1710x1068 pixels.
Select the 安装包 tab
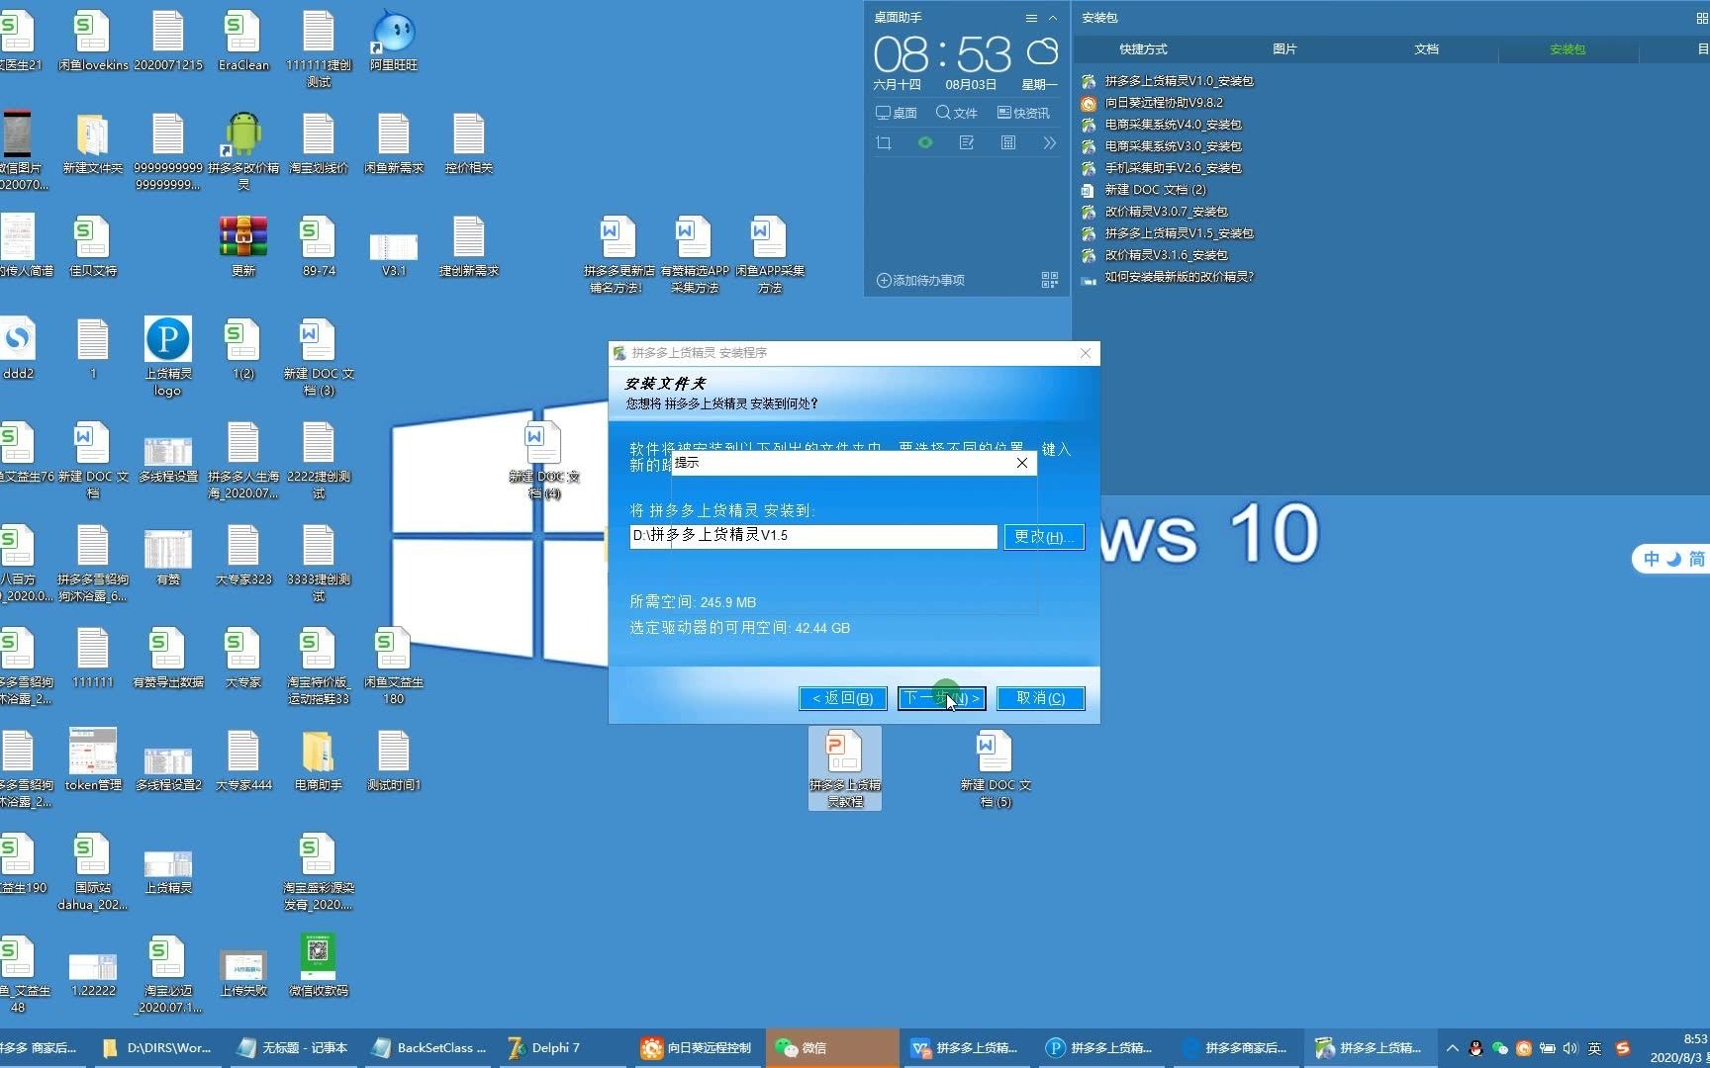pyautogui.click(x=1567, y=49)
